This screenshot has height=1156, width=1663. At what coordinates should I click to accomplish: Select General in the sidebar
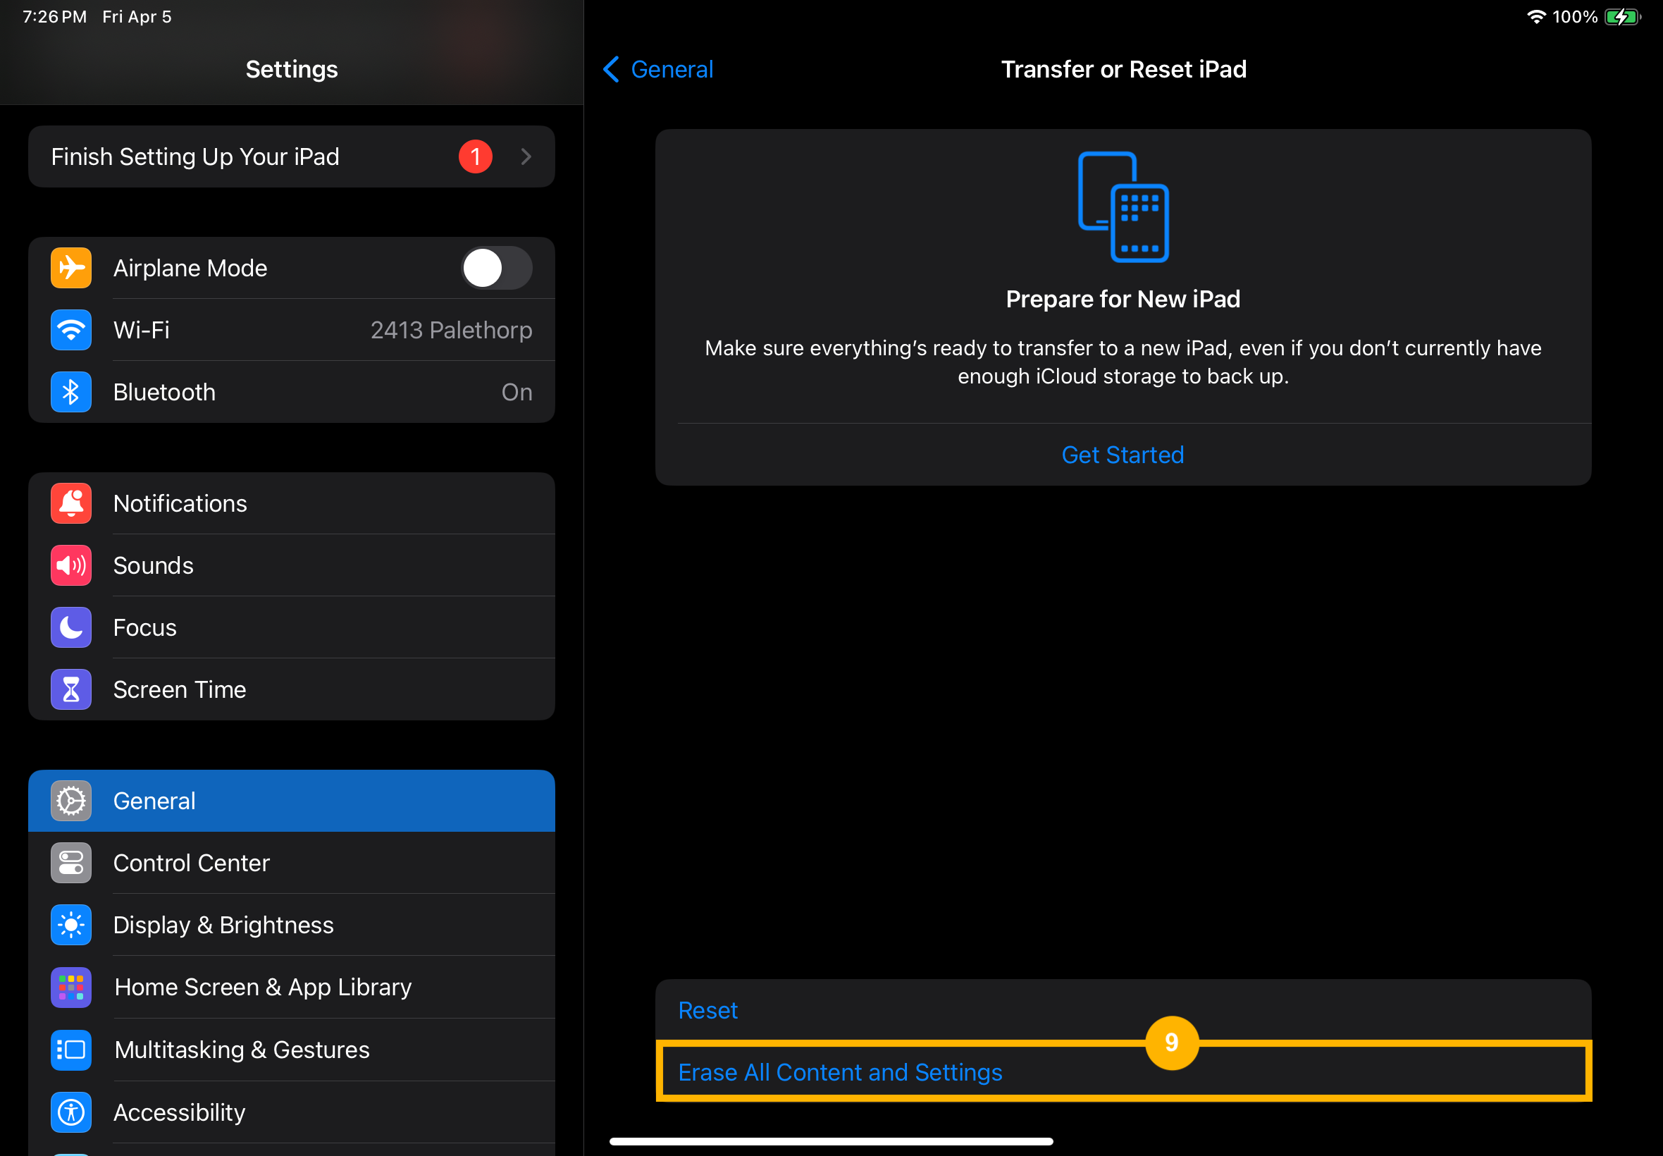click(292, 801)
